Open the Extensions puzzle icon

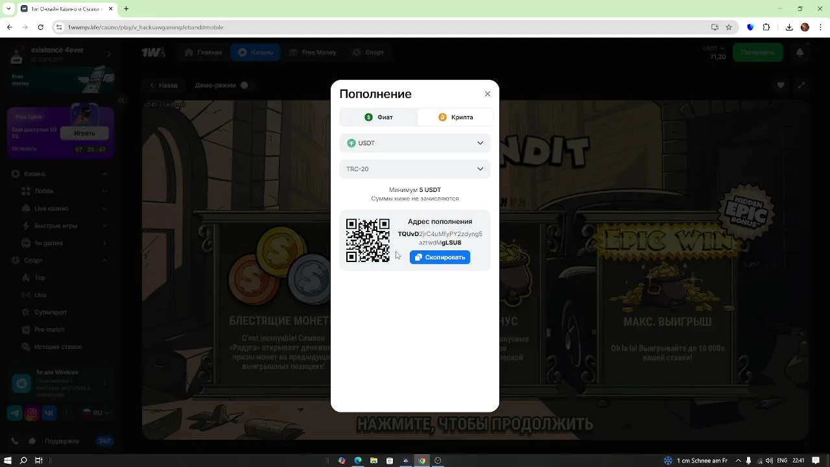tap(766, 27)
